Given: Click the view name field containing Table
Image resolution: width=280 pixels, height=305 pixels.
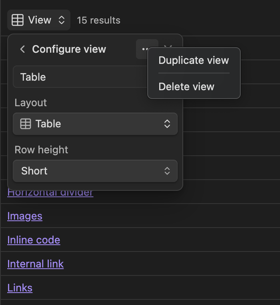Looking at the screenshot, I should point(80,77).
